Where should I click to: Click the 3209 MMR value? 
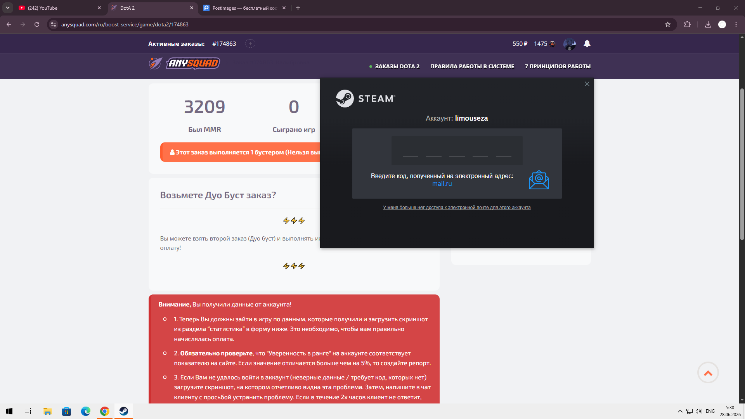[x=204, y=107]
